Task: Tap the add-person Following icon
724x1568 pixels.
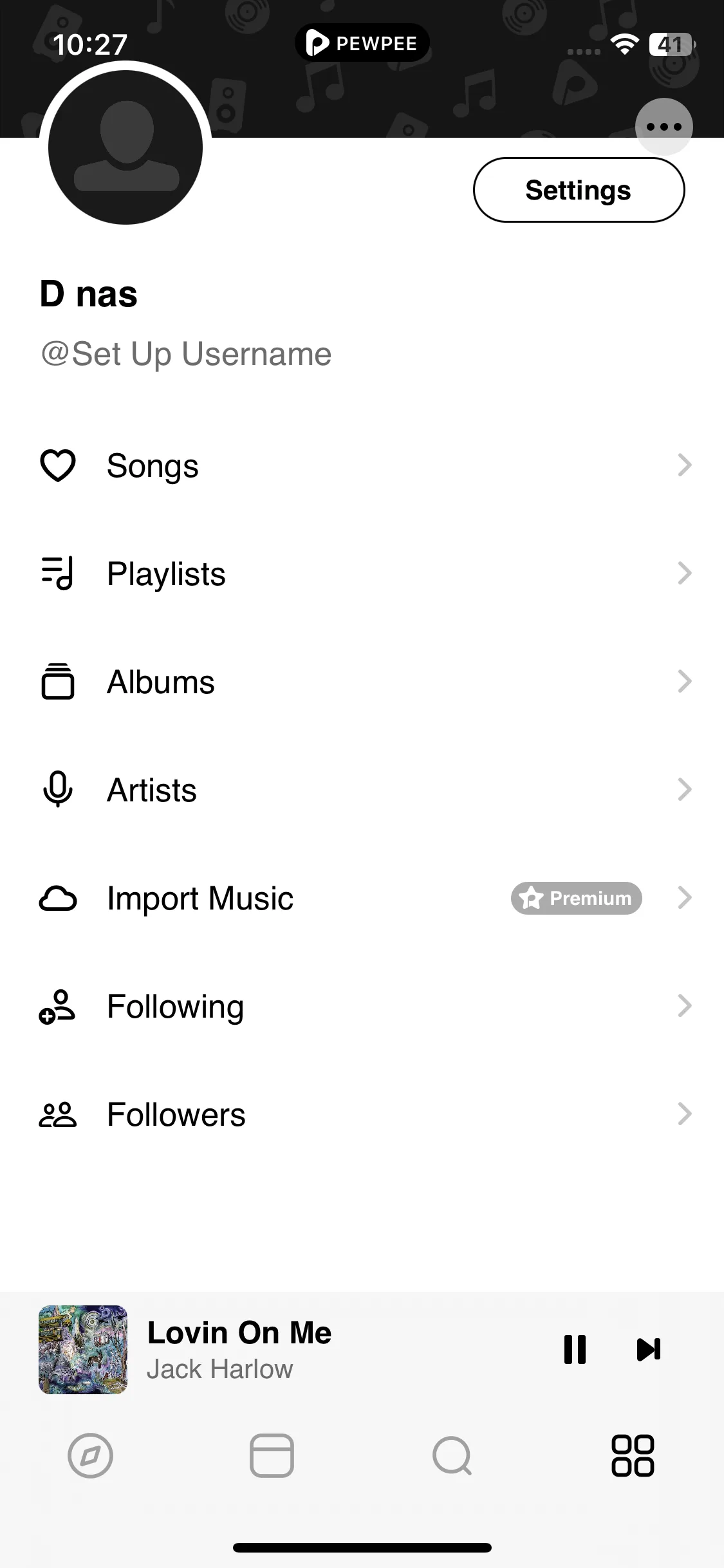Action: 57,1006
